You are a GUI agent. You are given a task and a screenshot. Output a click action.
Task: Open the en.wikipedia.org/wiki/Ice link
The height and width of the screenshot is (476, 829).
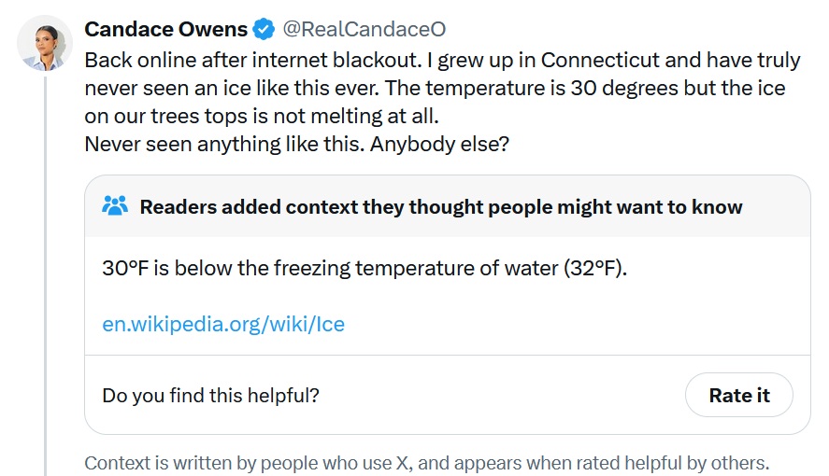click(223, 324)
